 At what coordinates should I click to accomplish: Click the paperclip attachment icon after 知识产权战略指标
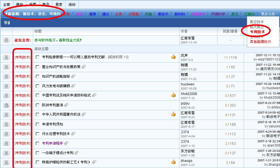coord(73,76)
